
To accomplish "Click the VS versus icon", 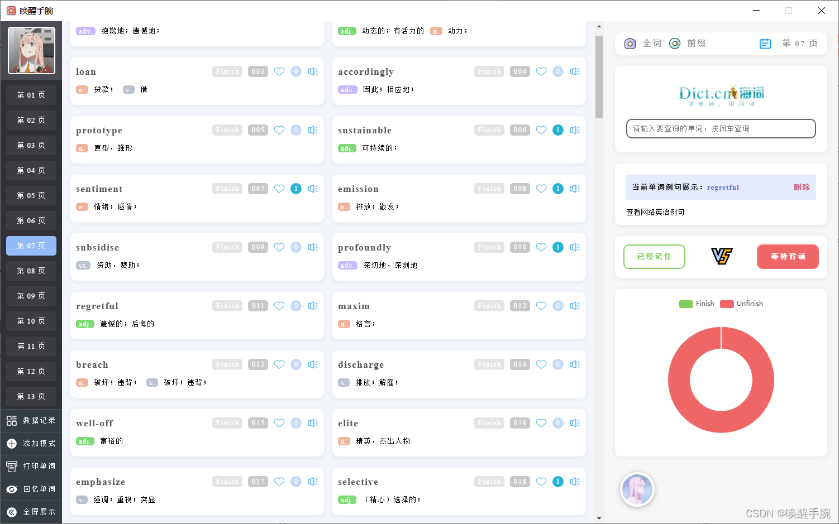I will pyautogui.click(x=722, y=256).
